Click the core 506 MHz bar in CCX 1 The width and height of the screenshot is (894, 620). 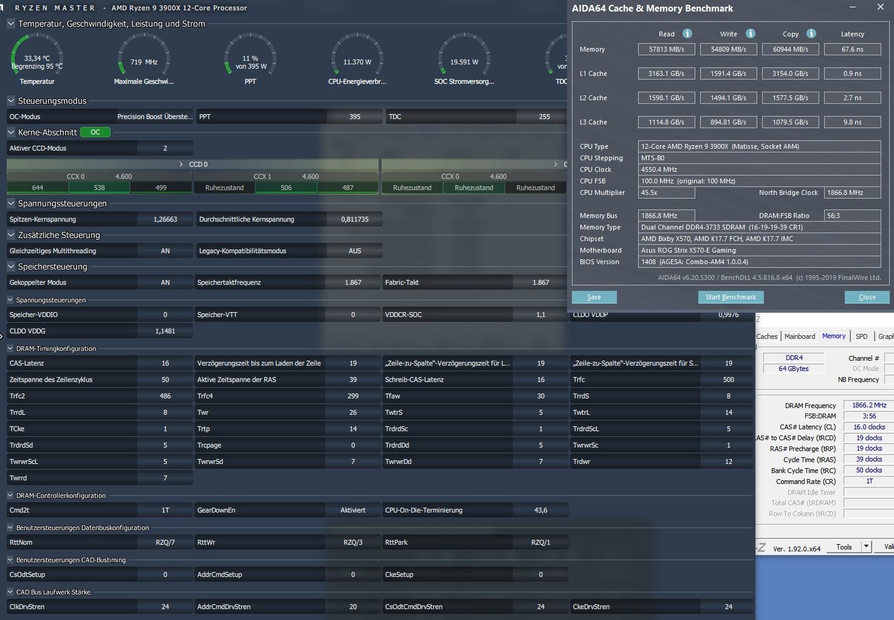click(286, 188)
